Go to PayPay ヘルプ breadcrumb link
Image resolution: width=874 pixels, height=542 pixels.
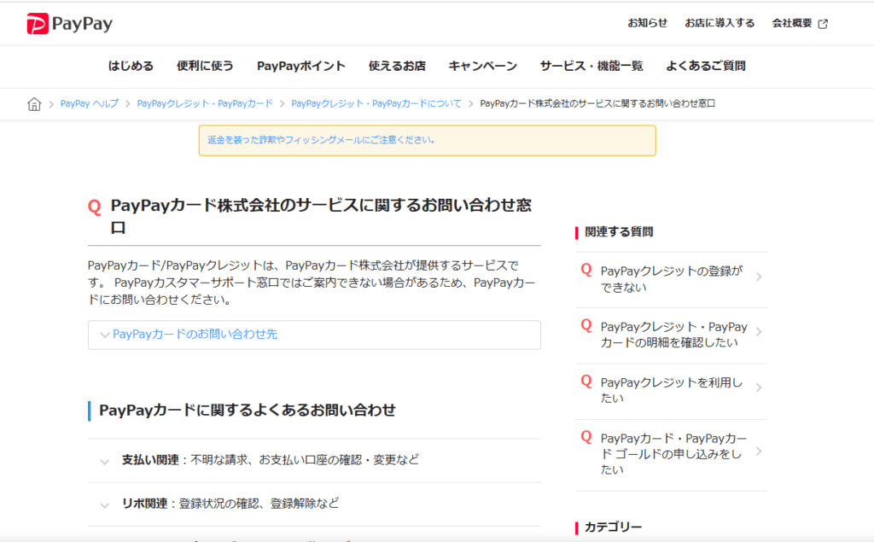pyautogui.click(x=90, y=104)
